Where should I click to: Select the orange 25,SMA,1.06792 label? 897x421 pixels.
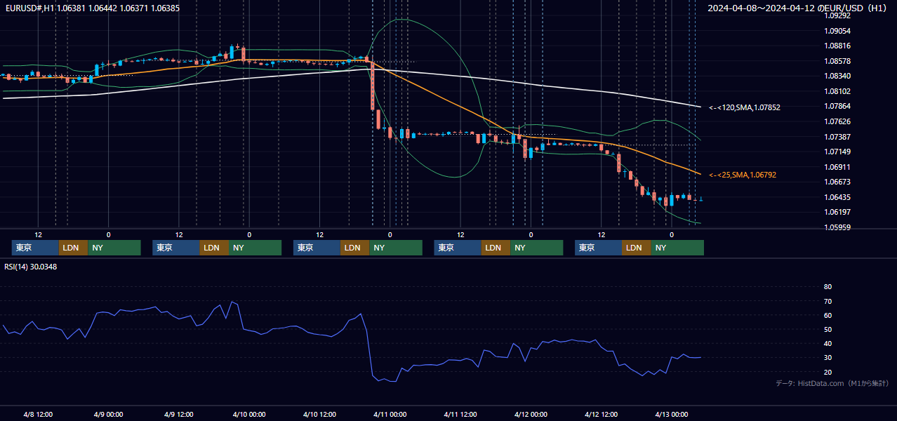[x=743, y=175]
